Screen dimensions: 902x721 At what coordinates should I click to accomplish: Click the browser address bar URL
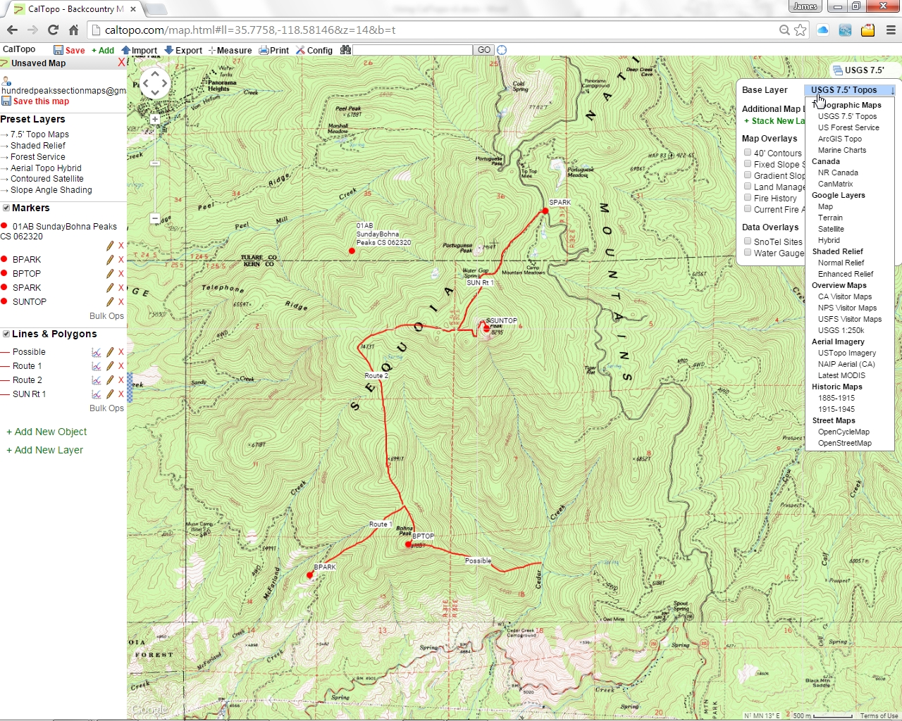(250, 30)
